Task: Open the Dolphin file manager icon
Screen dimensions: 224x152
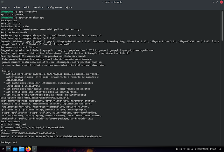Action: click(x=22, y=149)
